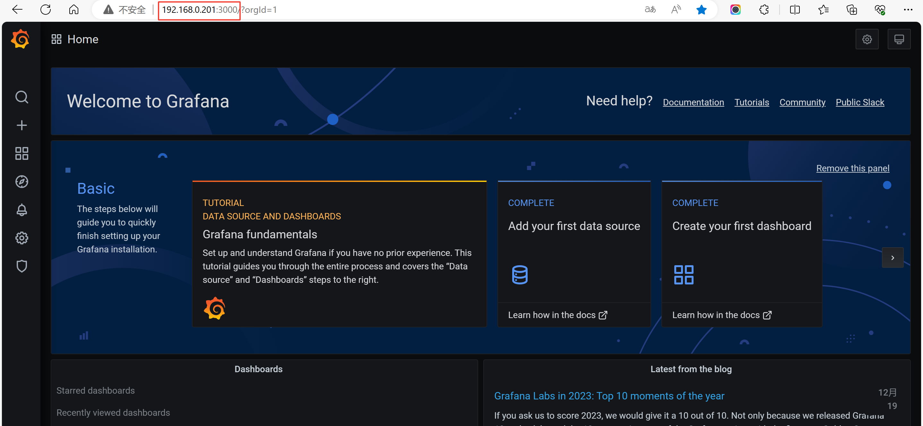Click the dashboards grid icon beside Home
Viewport: 923px width, 426px height.
[x=56, y=39]
